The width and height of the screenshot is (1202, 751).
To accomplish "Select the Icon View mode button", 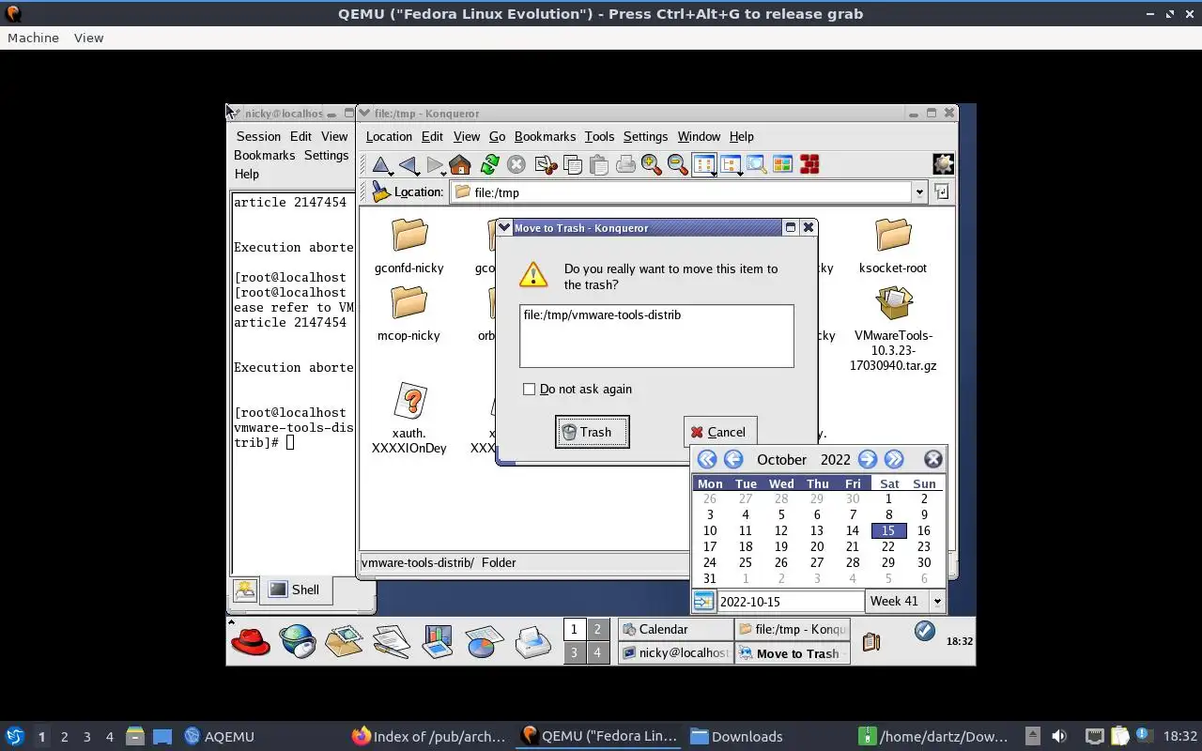I will tap(704, 165).
